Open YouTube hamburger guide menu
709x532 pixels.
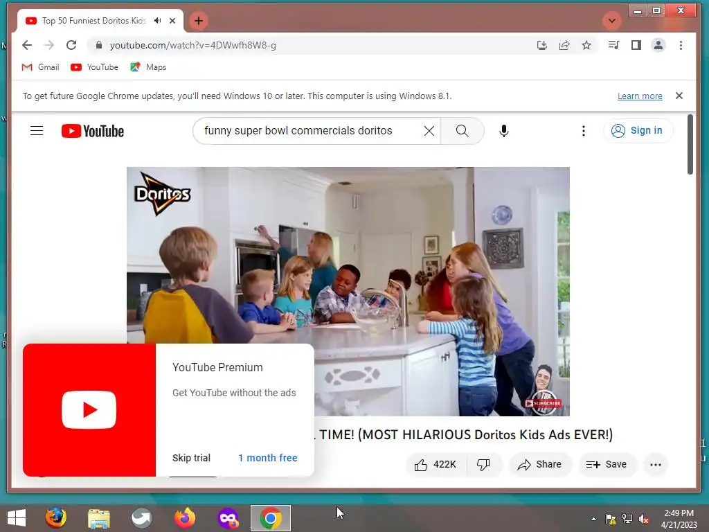coord(37,131)
